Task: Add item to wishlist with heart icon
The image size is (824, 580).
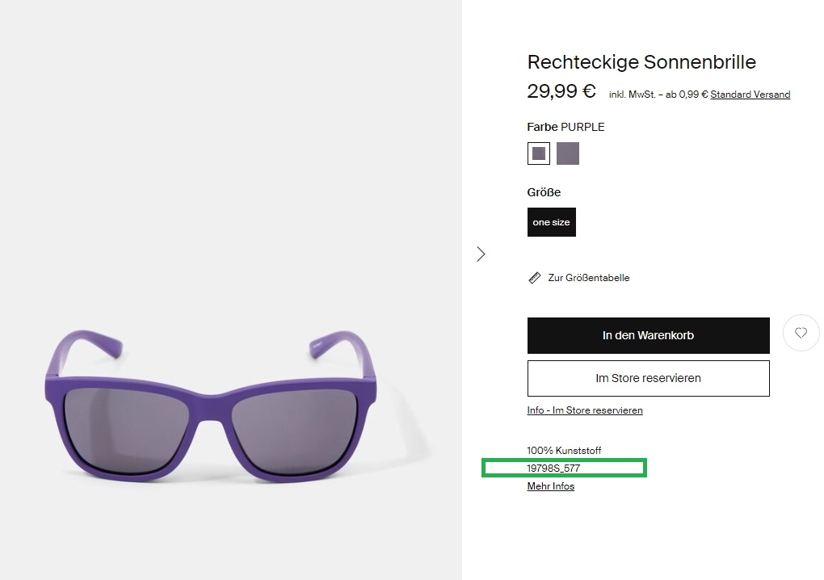Action: point(801,333)
